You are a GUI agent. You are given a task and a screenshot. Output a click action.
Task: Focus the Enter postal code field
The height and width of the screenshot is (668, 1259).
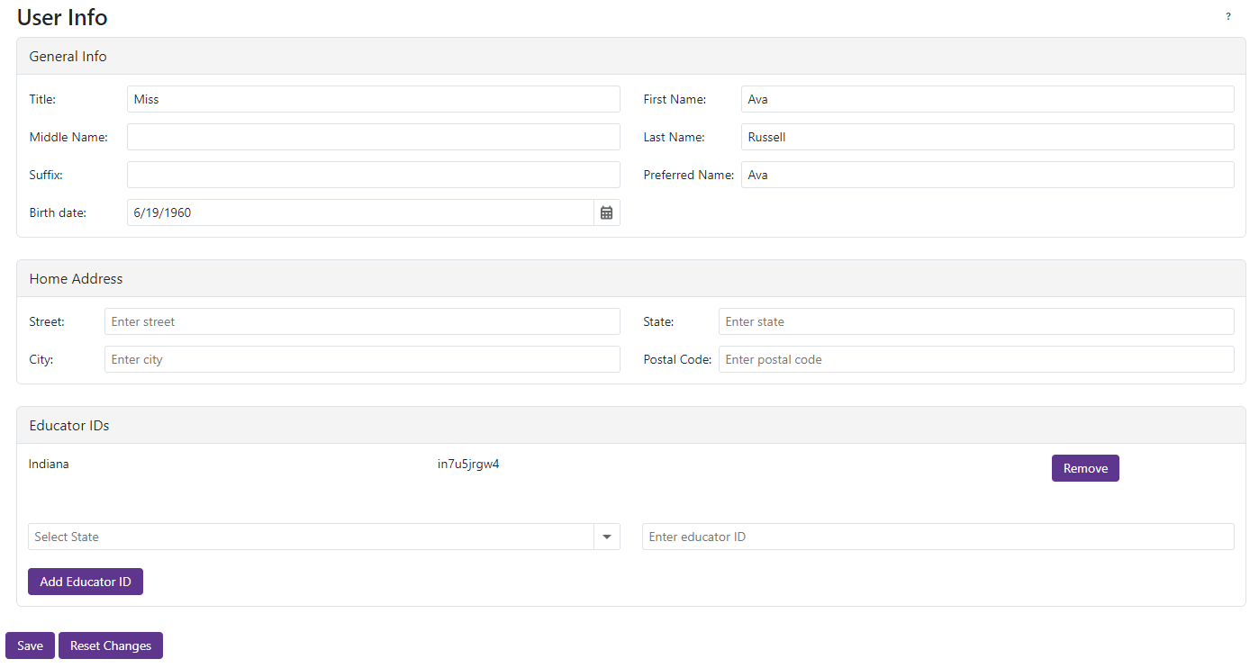(x=975, y=359)
